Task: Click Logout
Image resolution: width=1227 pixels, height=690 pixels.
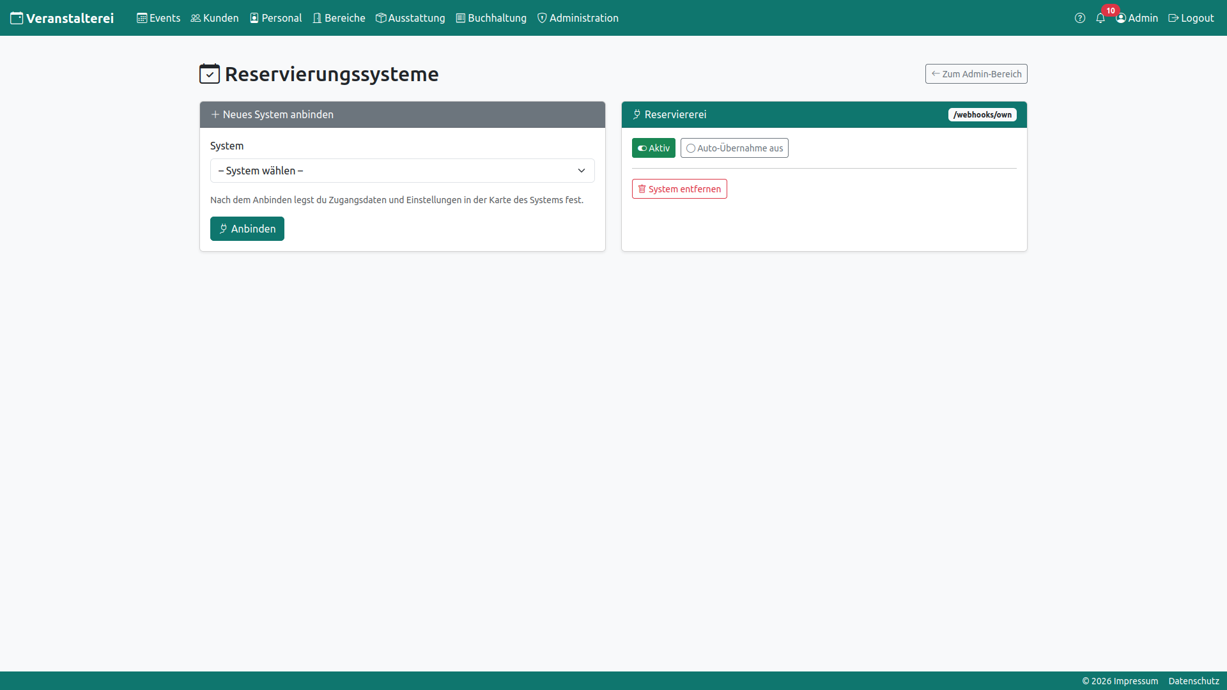Action: point(1191,18)
